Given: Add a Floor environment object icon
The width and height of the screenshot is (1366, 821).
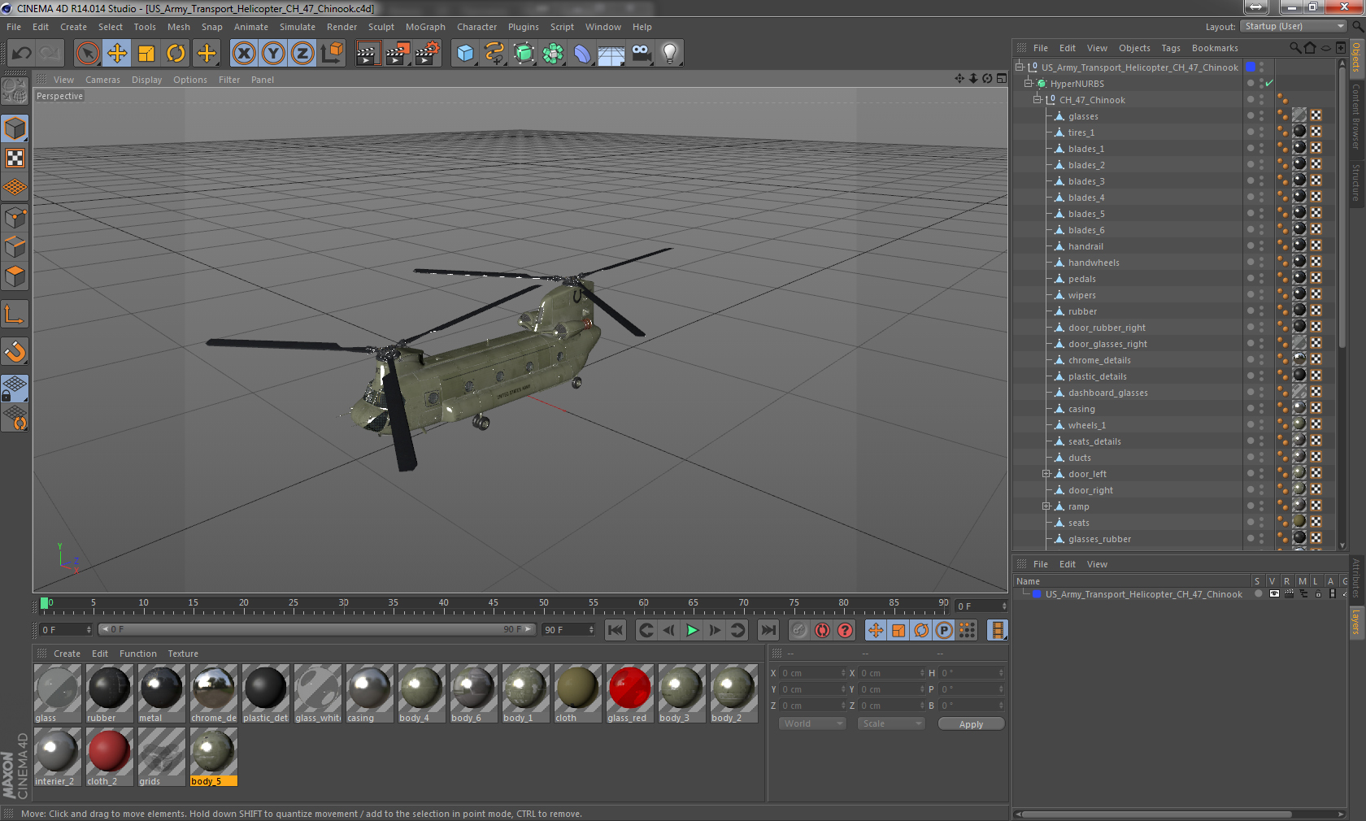Looking at the screenshot, I should [611, 54].
